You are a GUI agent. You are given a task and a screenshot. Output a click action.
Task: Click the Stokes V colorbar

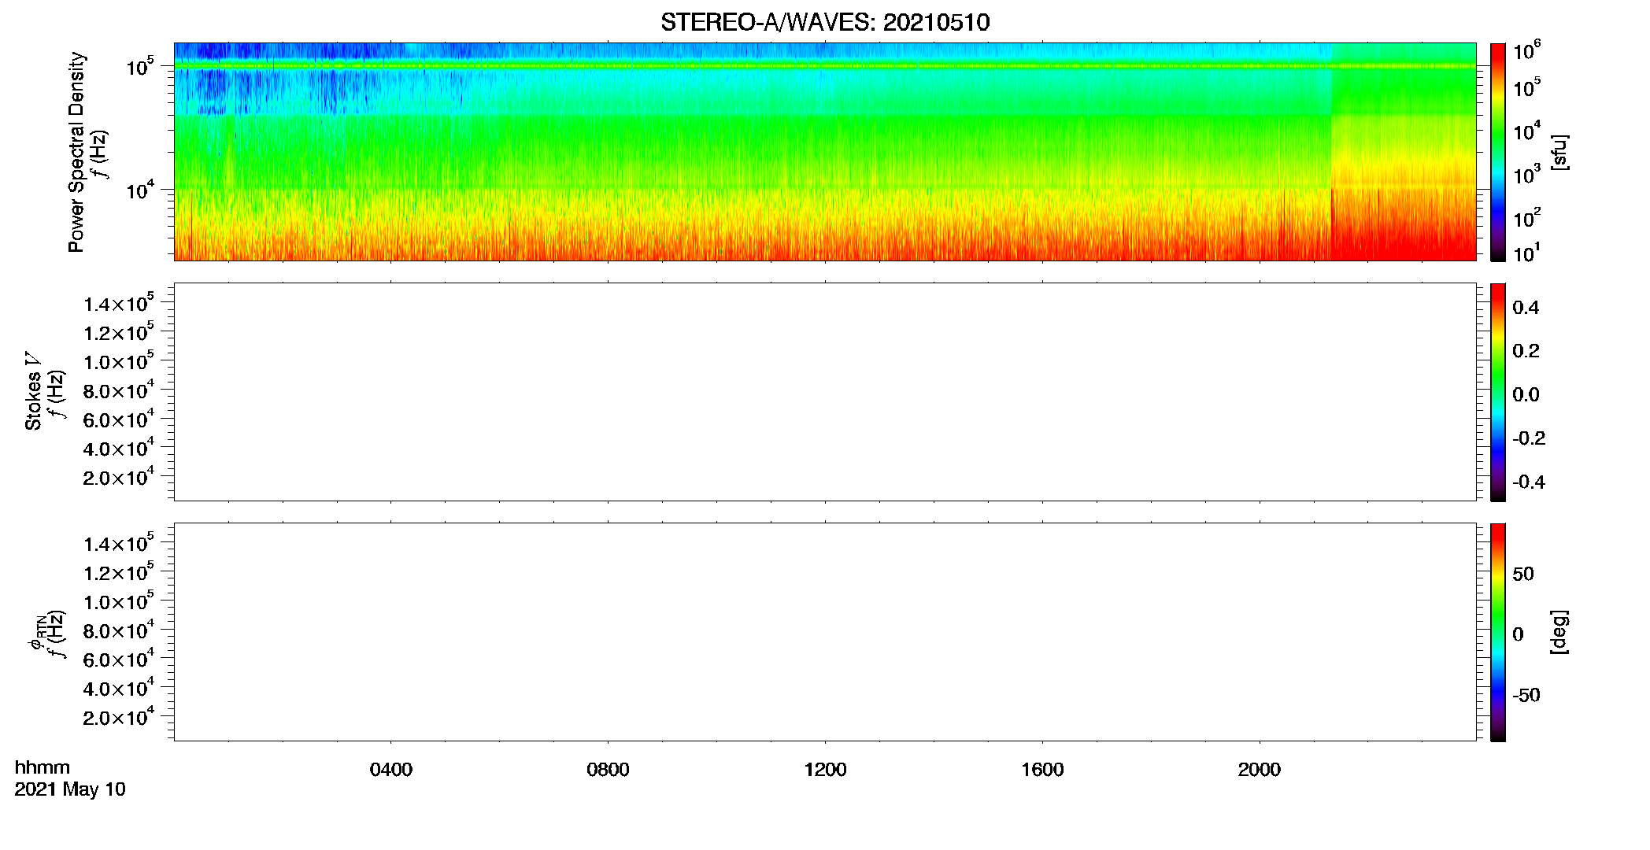tap(1498, 392)
